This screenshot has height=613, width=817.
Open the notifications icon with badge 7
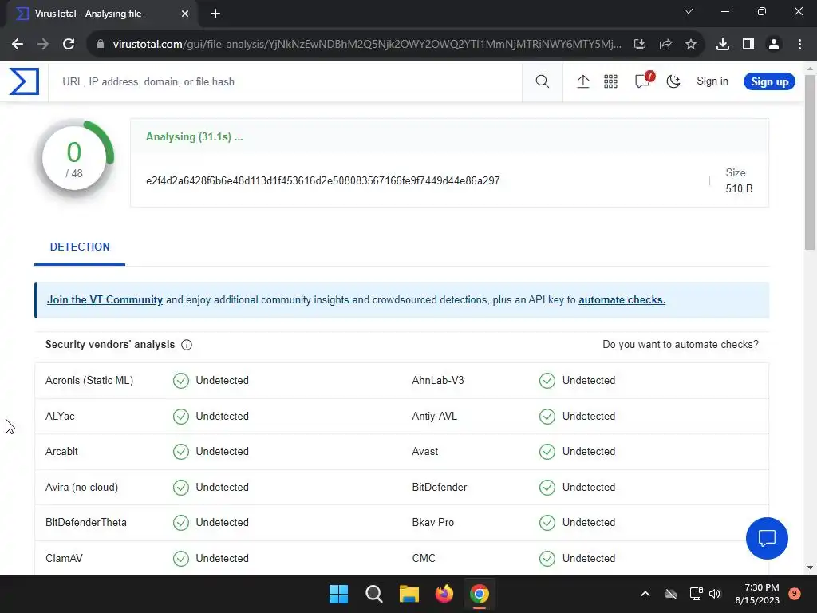644,81
